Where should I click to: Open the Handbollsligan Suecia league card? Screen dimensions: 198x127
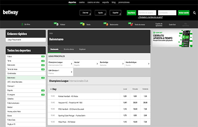click(138, 64)
